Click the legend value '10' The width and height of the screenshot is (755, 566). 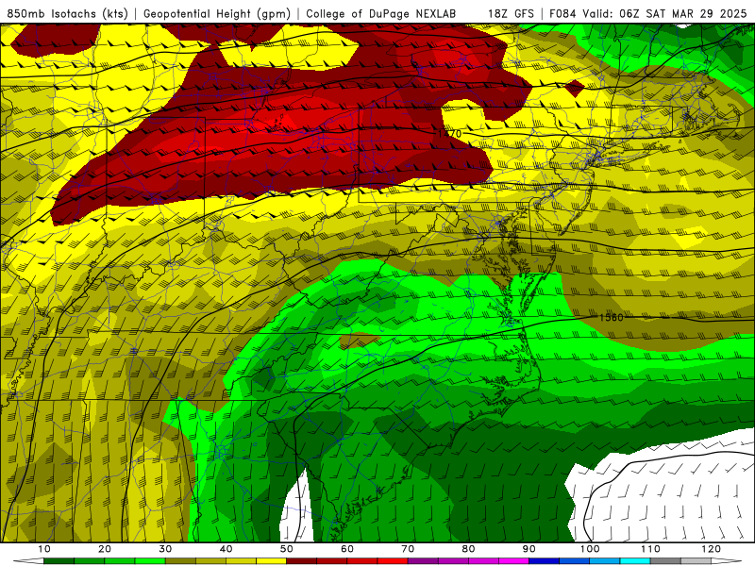coord(43,549)
